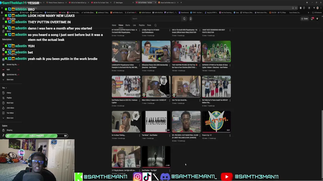
Task: Click the TikTok logo in the overlay
Action: (x=147, y=177)
